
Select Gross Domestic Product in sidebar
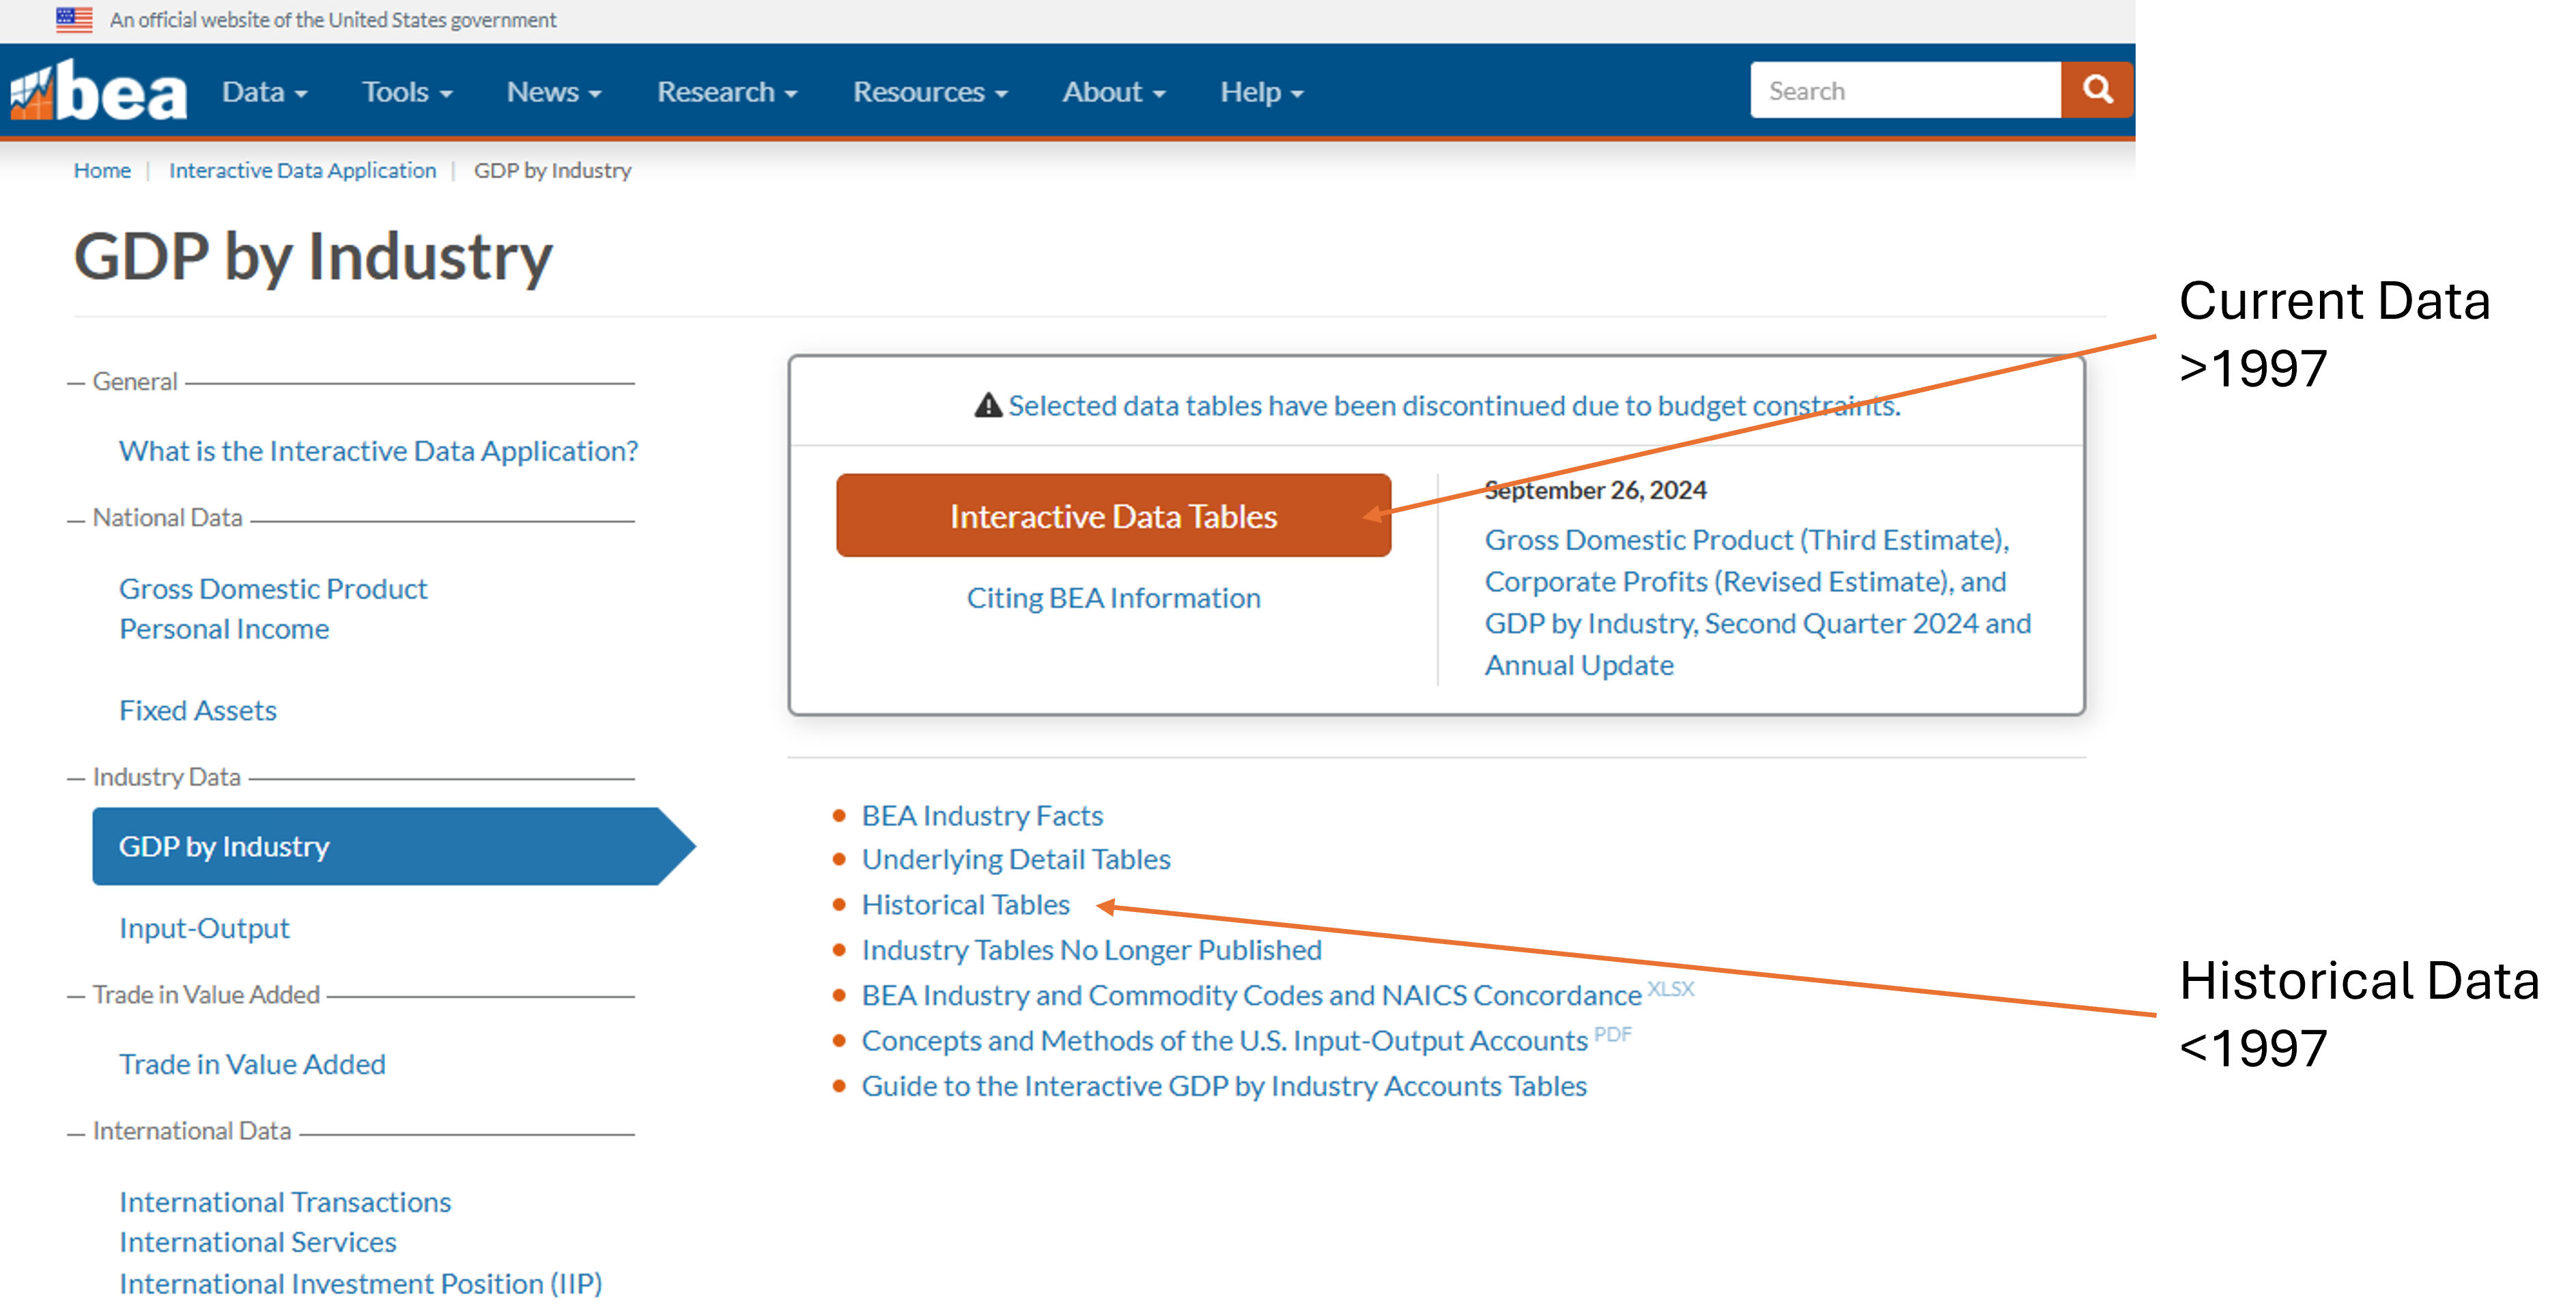pos(273,588)
